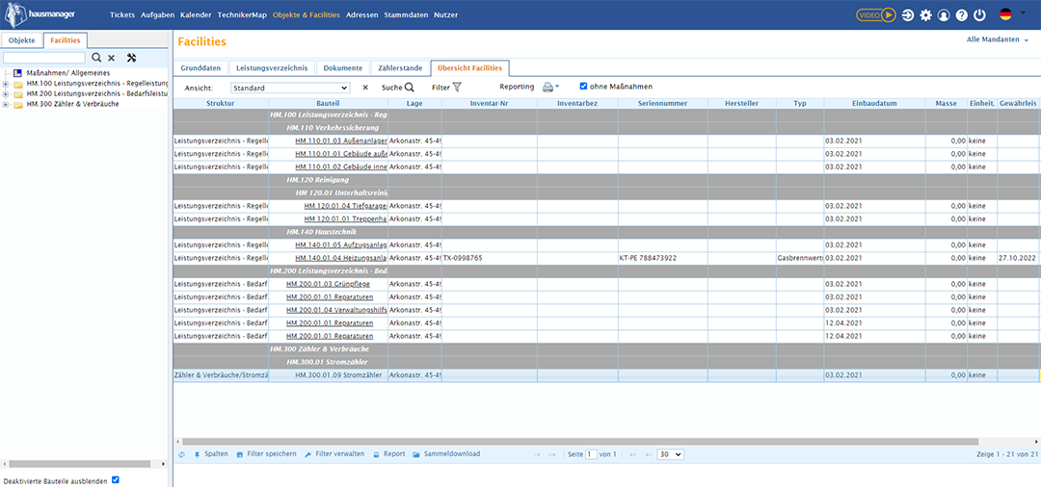This screenshot has width=1041, height=487.
Task: Open the Alle Mandanten dropdown
Action: 998,39
